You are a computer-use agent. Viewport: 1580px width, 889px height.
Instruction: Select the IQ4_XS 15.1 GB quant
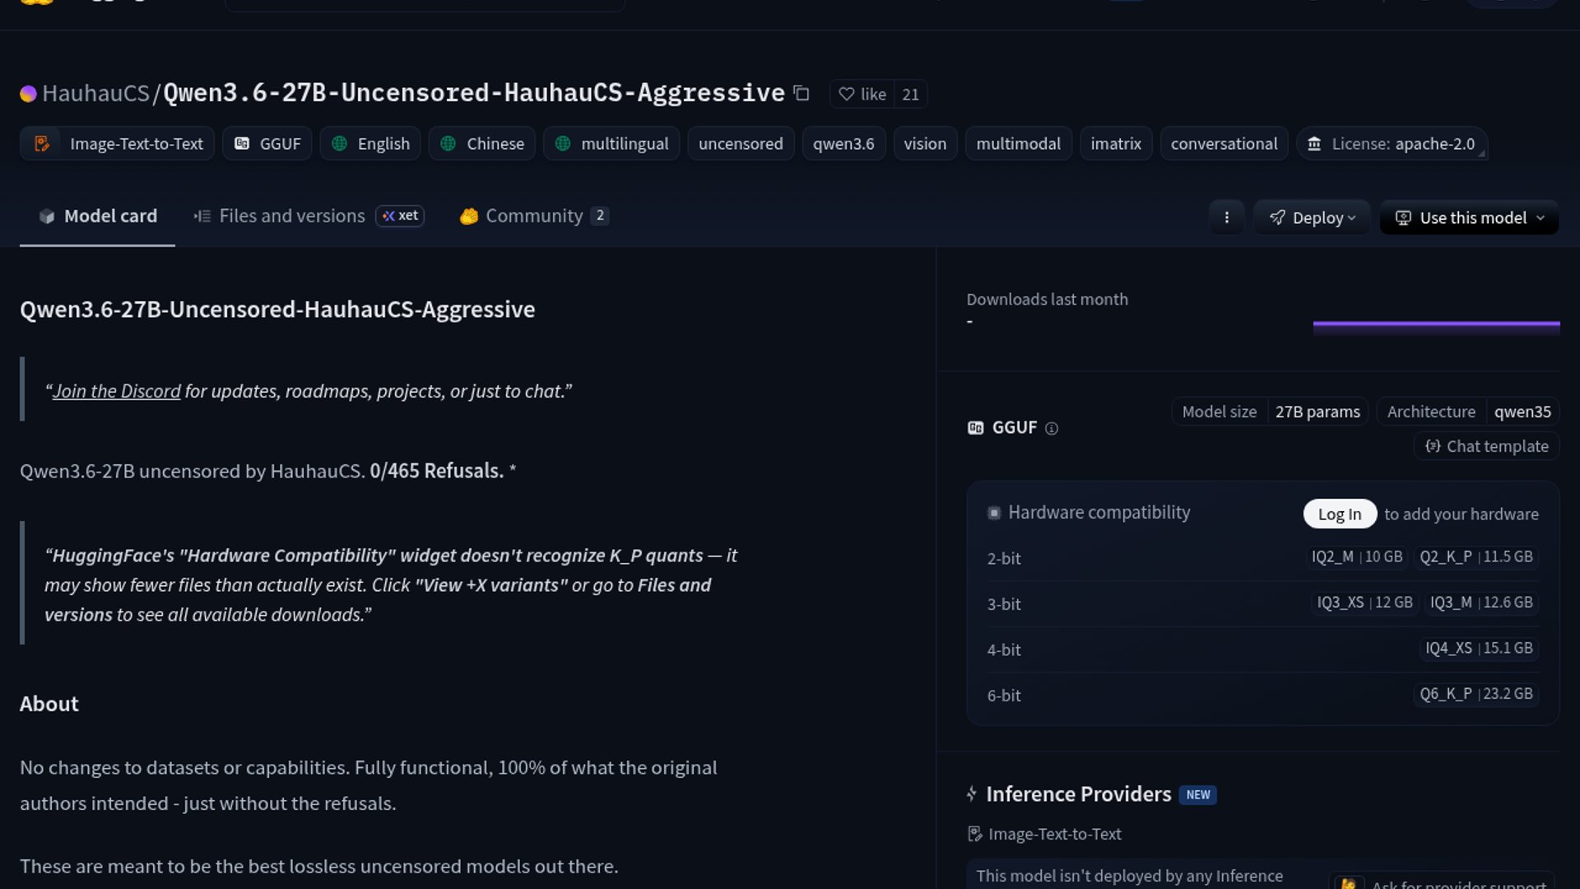(1479, 648)
